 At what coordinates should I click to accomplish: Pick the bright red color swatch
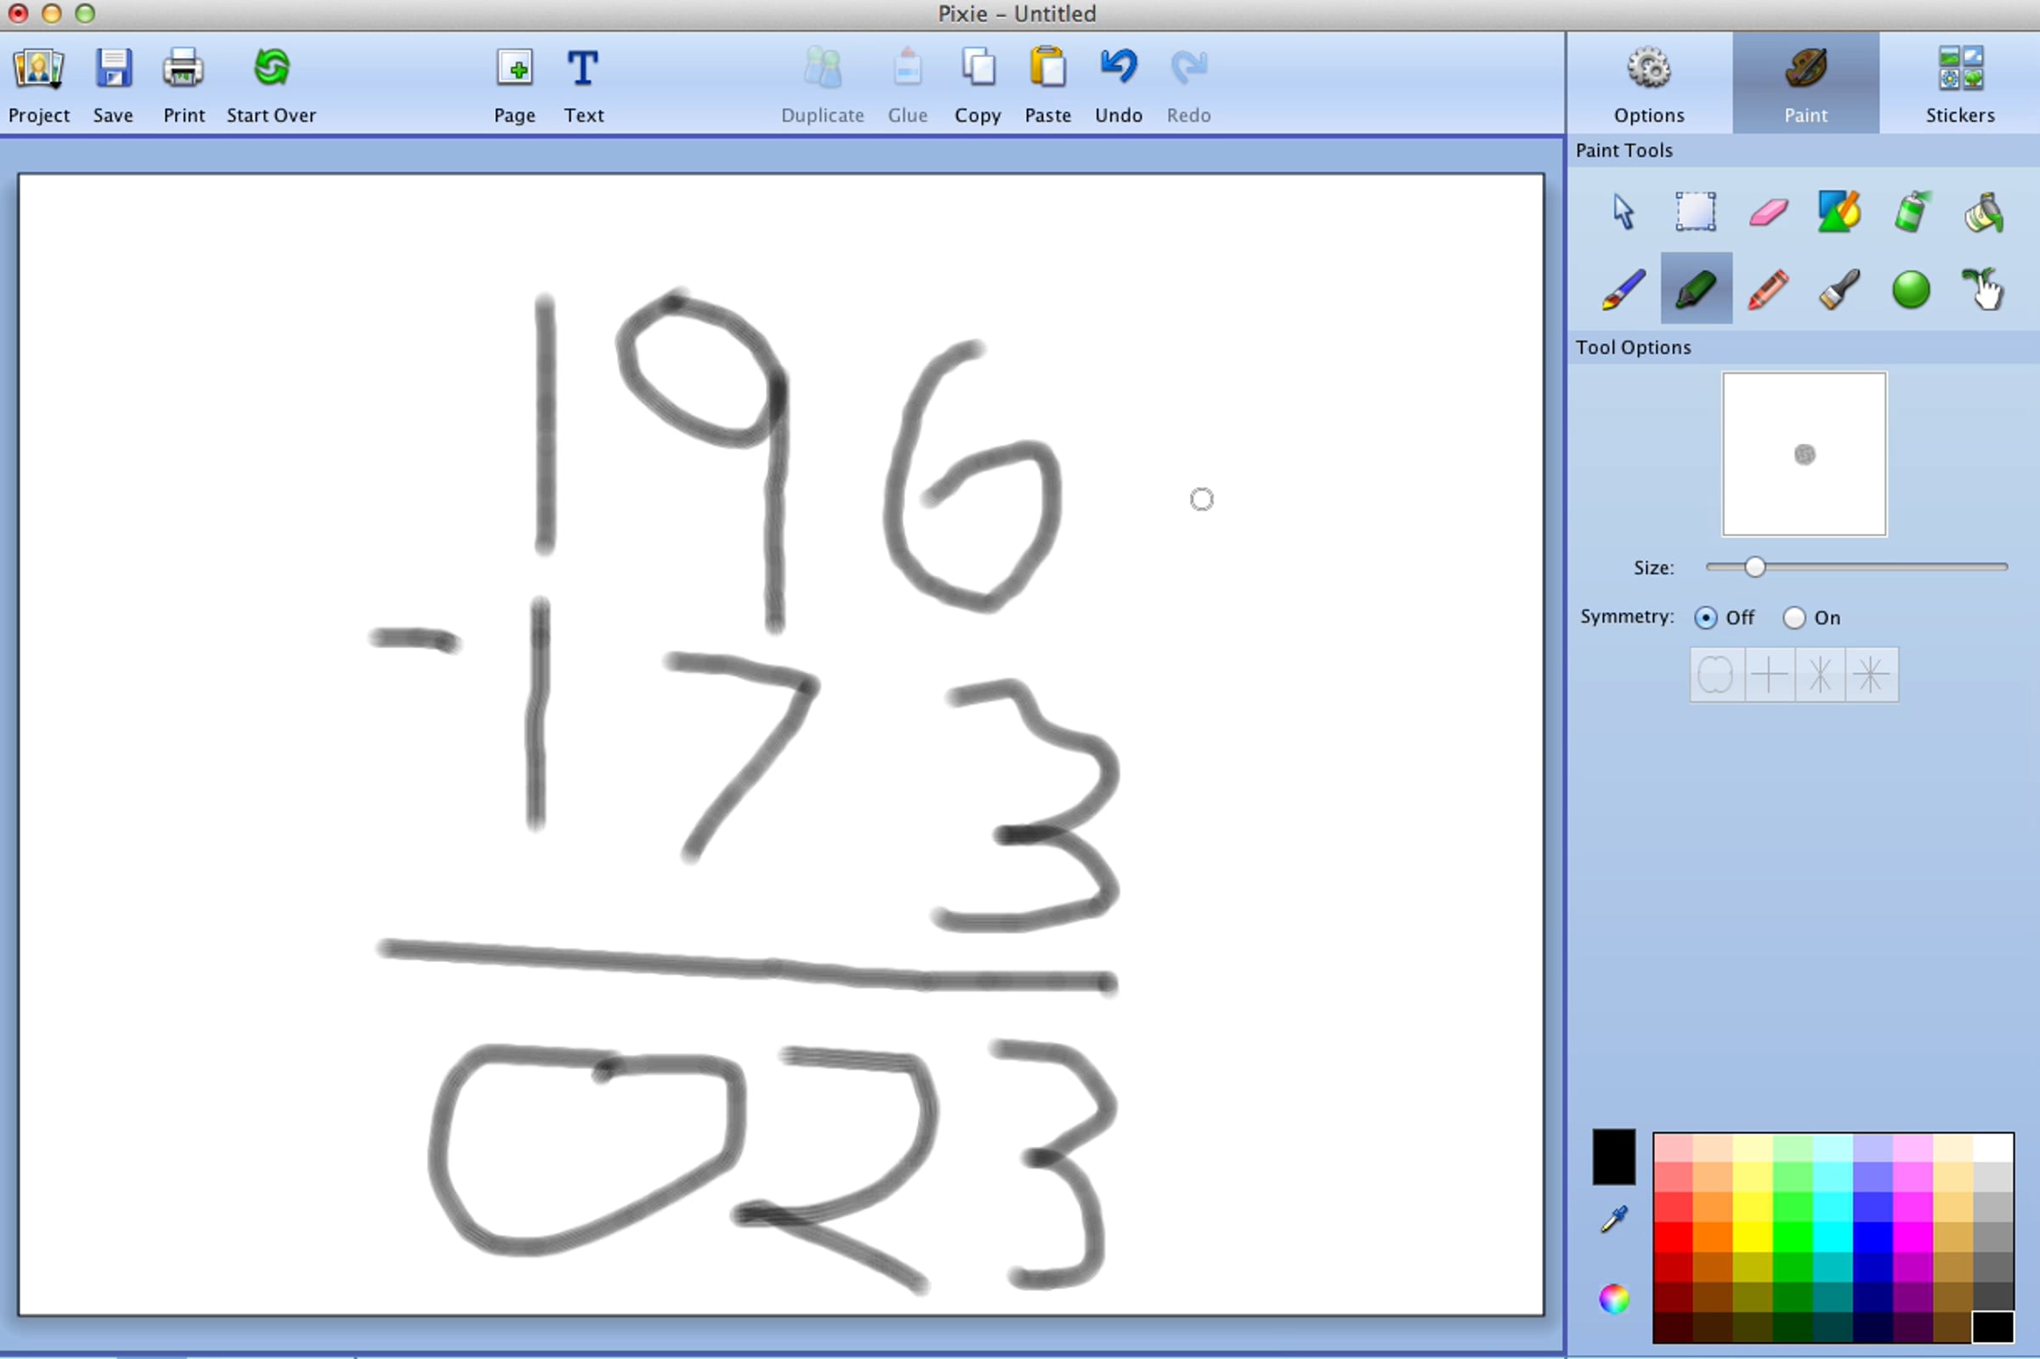click(x=1673, y=1237)
